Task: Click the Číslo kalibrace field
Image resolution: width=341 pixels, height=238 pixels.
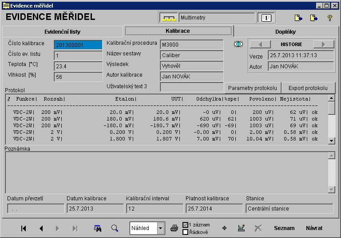Action: pyautogui.click(x=78, y=45)
